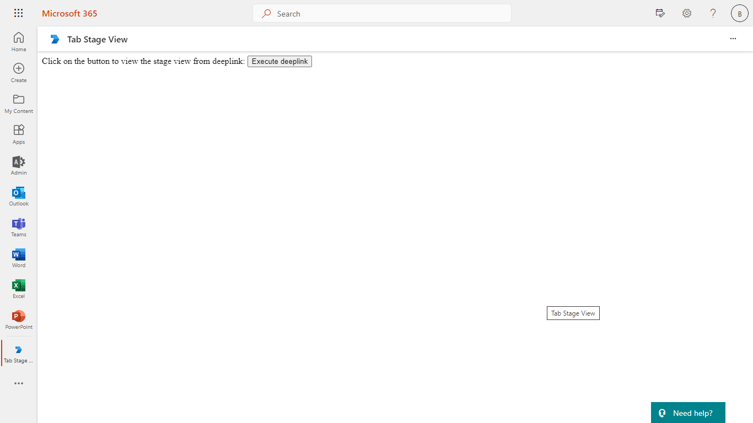The height and width of the screenshot is (423, 753).
Task: Open the Help question mark icon
Action: (713, 13)
